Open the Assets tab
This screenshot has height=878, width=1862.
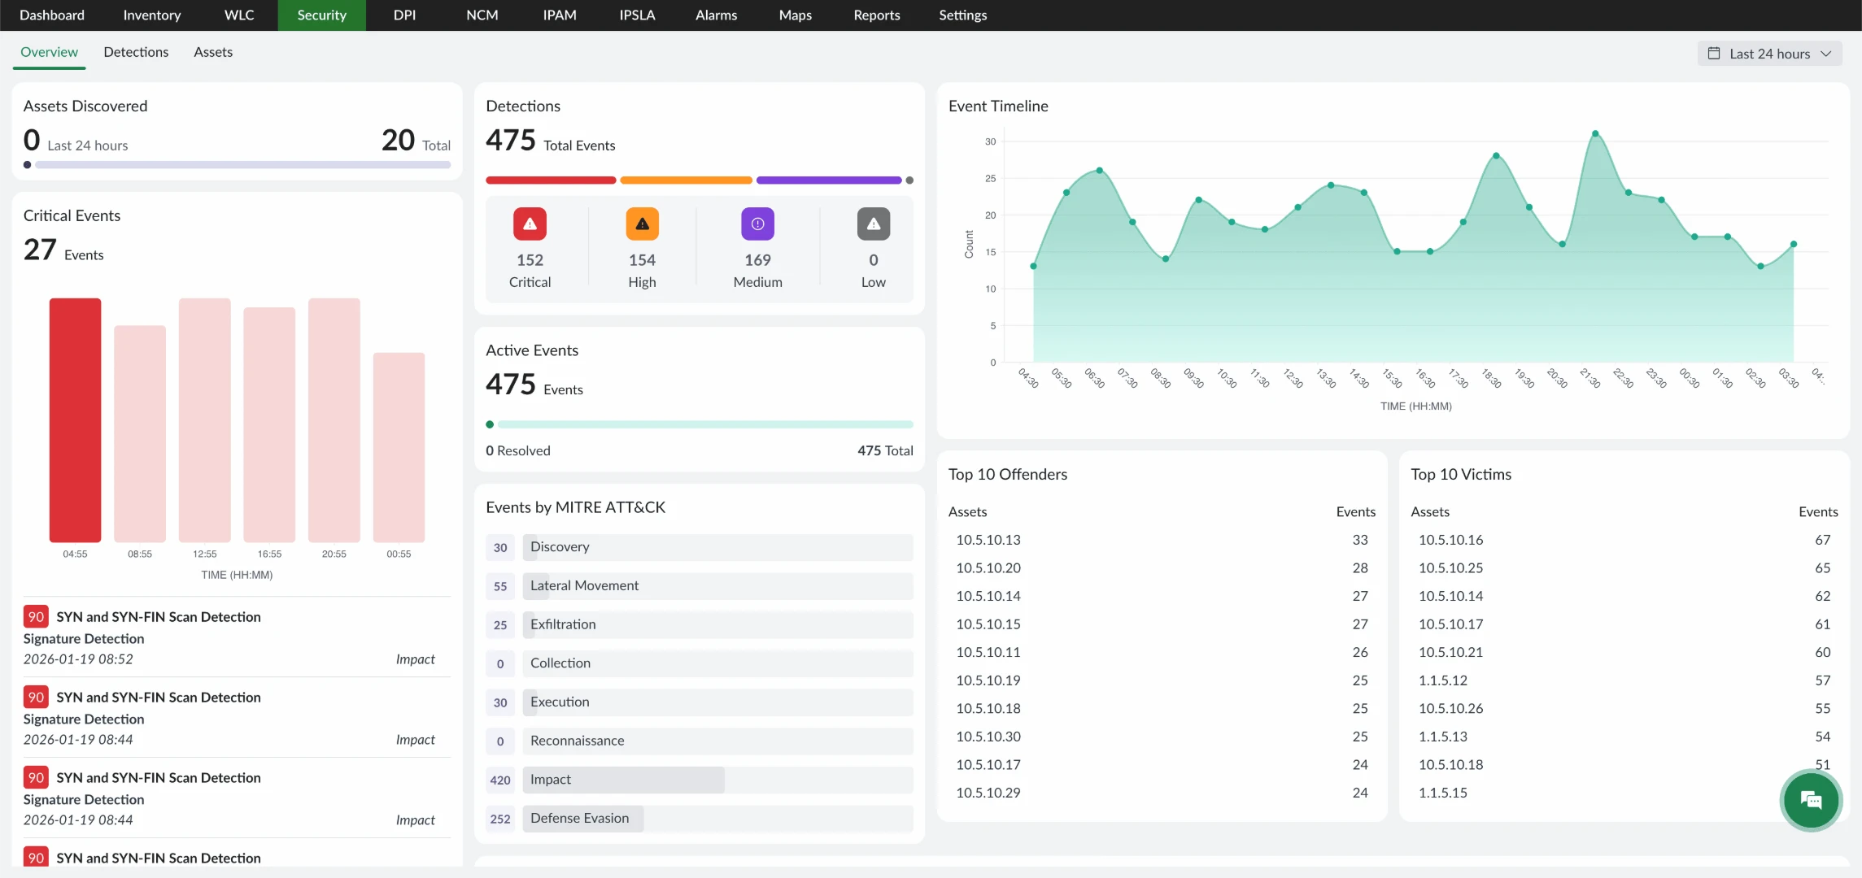point(212,51)
